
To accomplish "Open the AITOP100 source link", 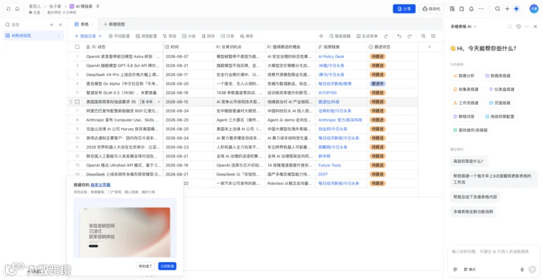I will pos(328,93).
